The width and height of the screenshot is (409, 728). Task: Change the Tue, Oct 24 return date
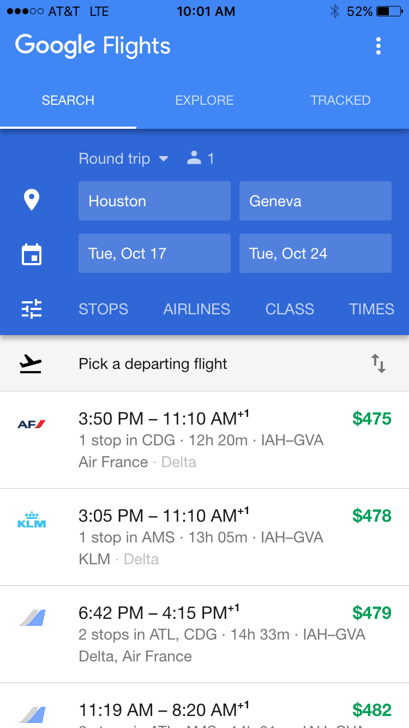tap(315, 253)
